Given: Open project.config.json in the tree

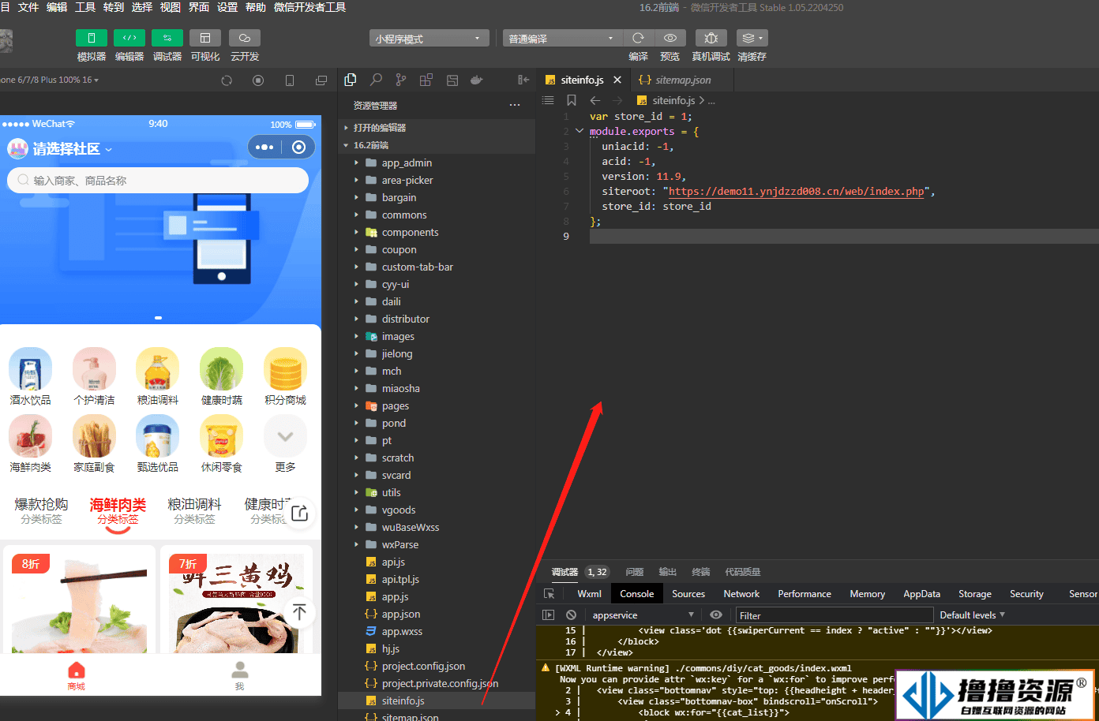Looking at the screenshot, I should pos(437,666).
